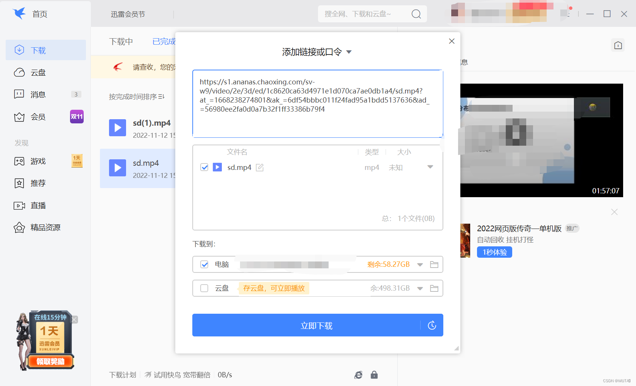Switch to the 下载中 tab
The height and width of the screenshot is (386, 636).
pos(121,42)
